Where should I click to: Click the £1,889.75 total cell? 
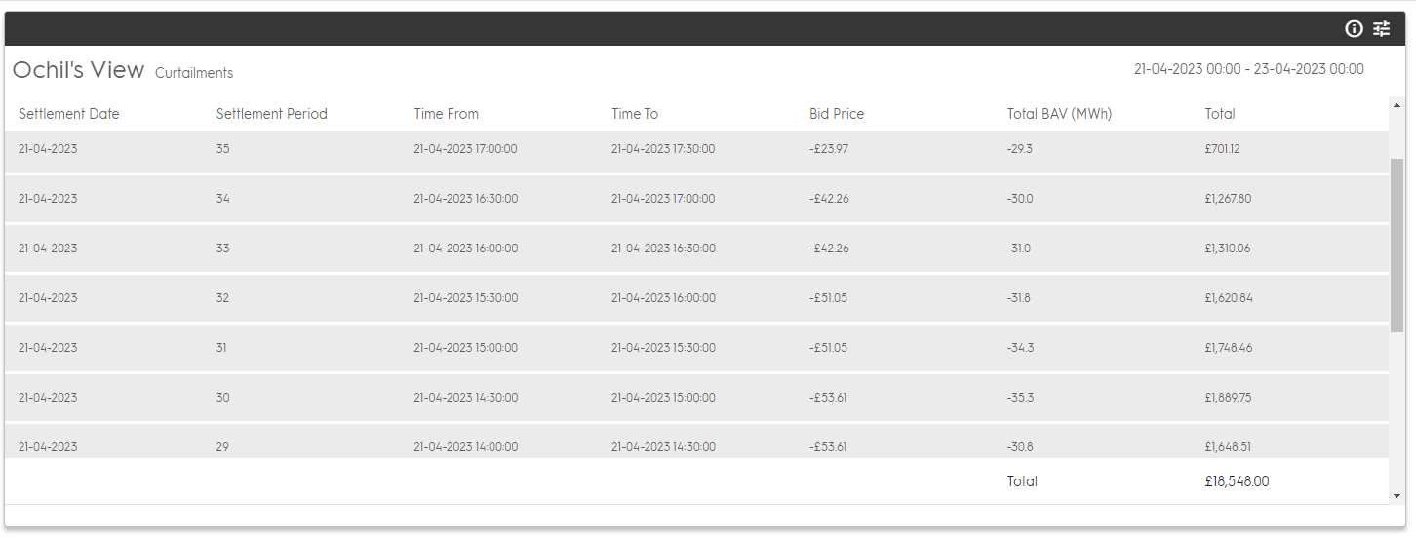[x=1228, y=398]
